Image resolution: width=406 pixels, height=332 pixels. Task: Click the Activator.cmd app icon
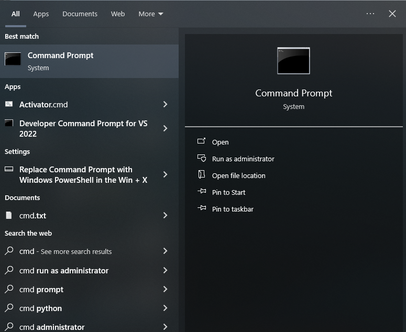[x=9, y=104]
